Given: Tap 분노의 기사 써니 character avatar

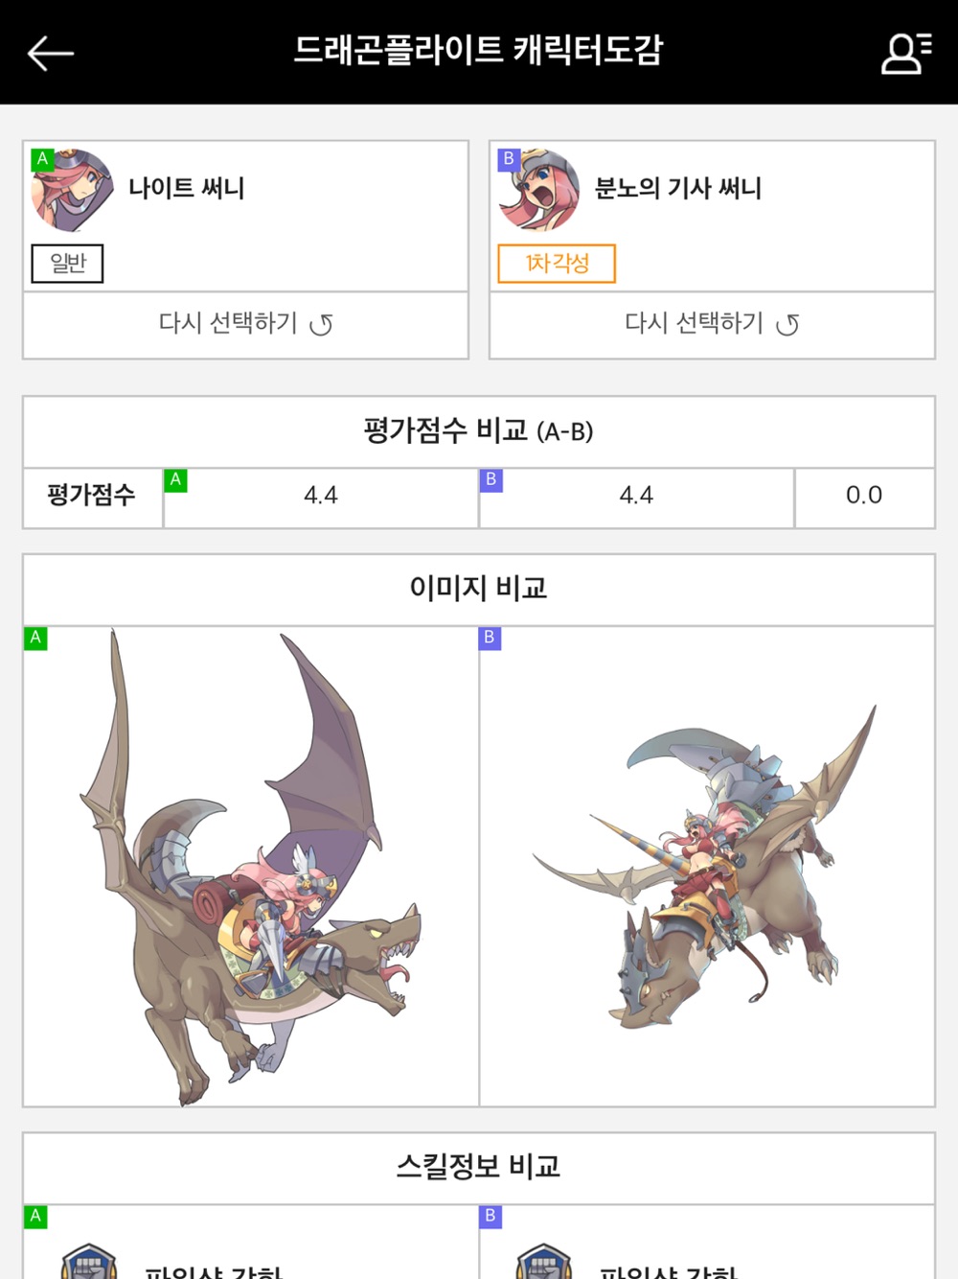Looking at the screenshot, I should click(x=538, y=190).
